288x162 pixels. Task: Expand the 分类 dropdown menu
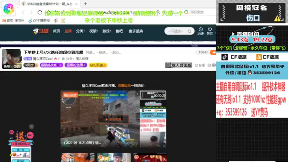pyautogui.click(x=80, y=31)
